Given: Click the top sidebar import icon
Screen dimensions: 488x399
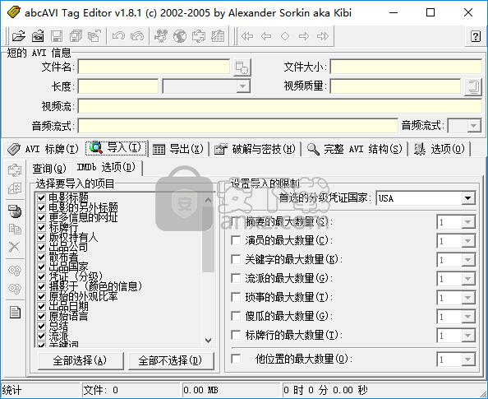Looking at the screenshot, I should point(15,170).
